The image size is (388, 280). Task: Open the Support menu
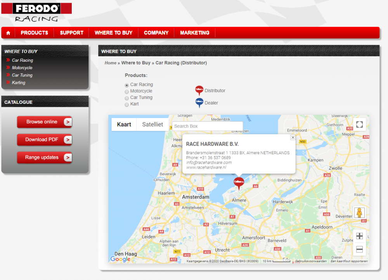[x=71, y=33]
